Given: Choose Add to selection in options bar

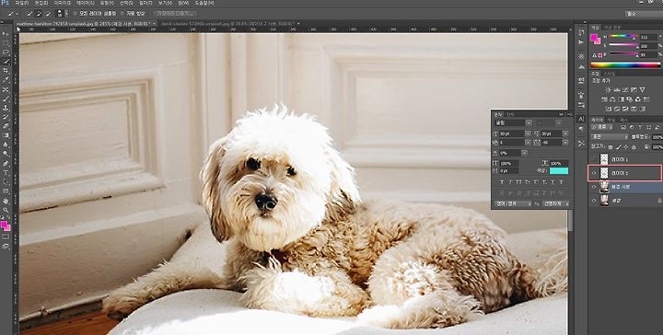Looking at the screenshot, I should [39, 14].
